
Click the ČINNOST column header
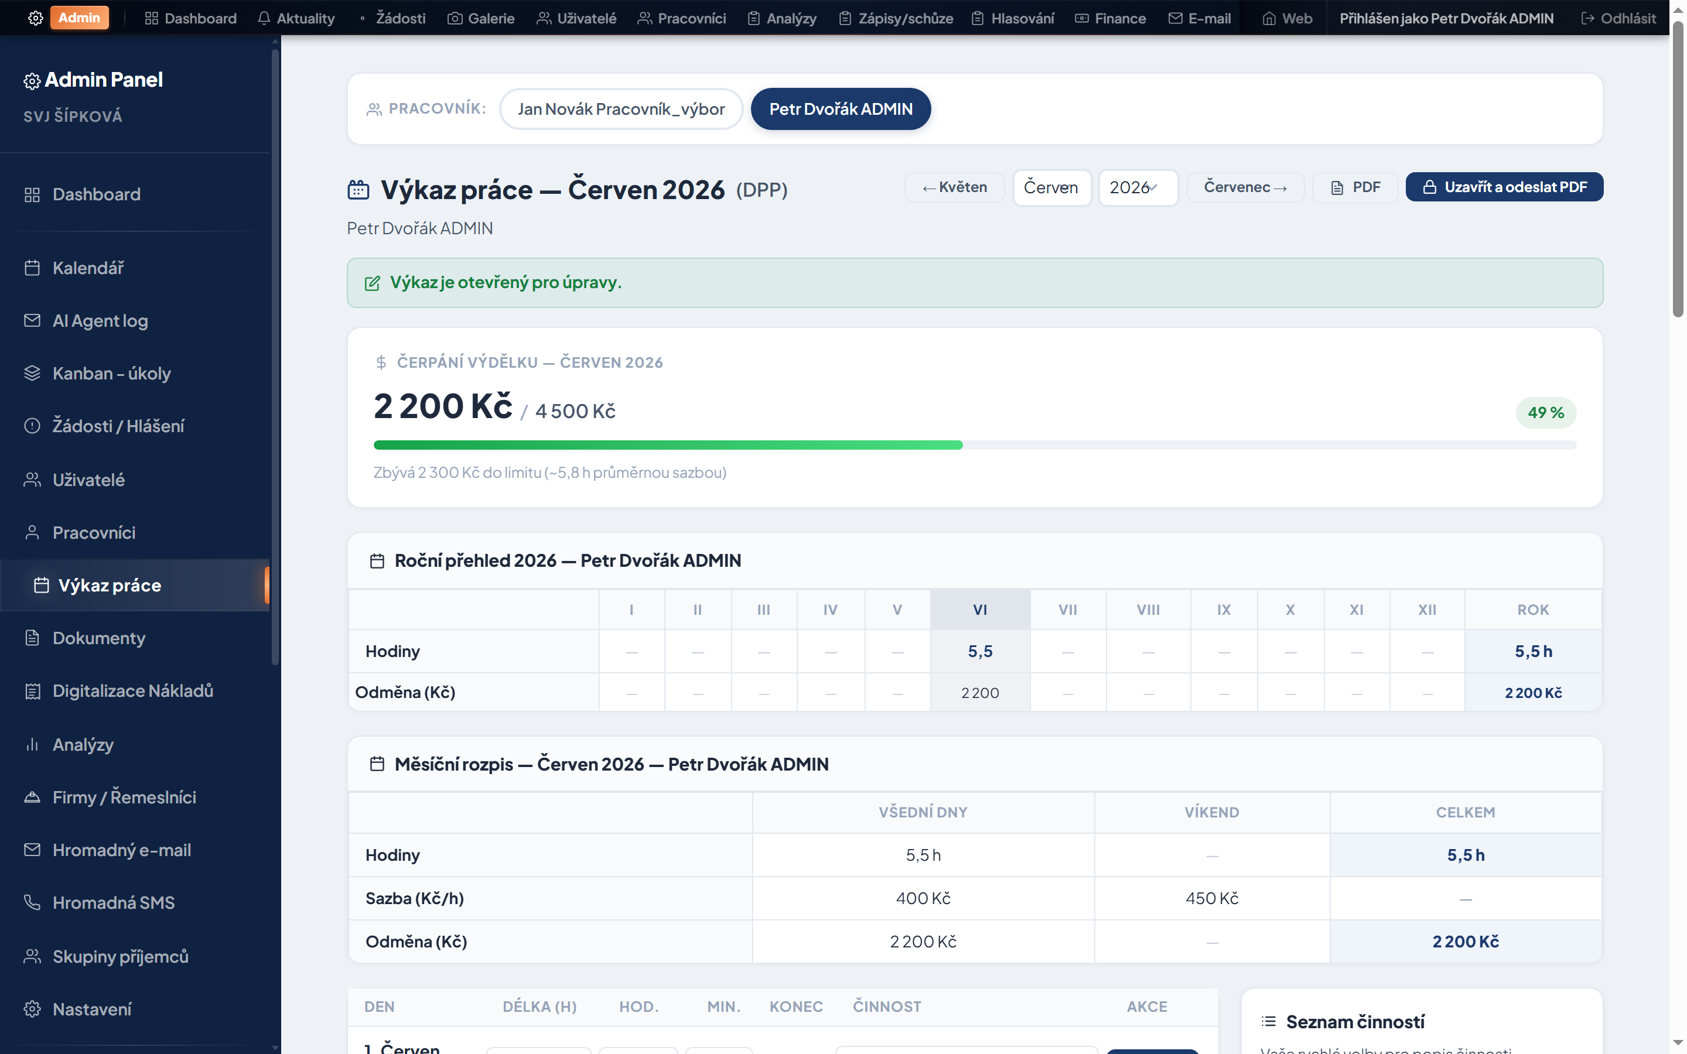pyautogui.click(x=887, y=1007)
